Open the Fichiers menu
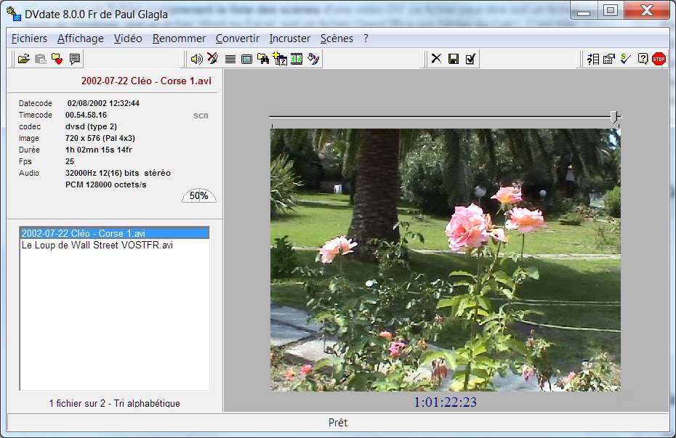676x438 pixels. (29, 38)
